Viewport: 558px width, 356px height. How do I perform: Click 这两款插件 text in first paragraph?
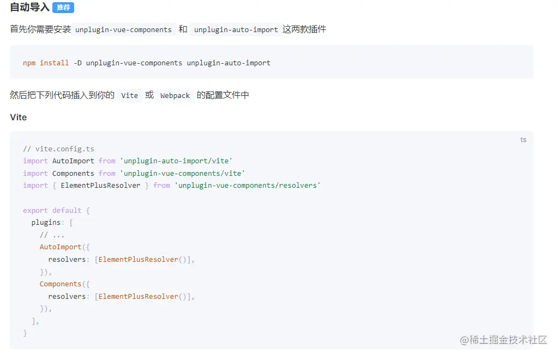point(304,29)
